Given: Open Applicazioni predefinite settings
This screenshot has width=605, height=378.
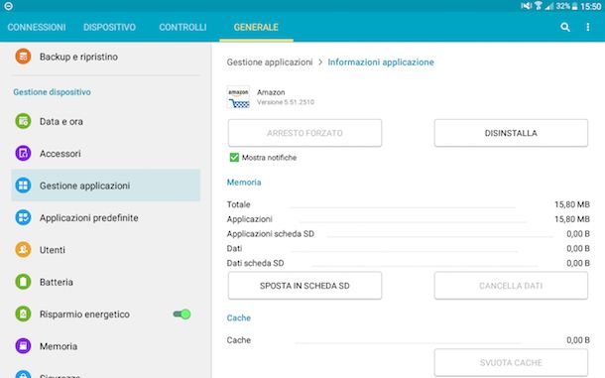Looking at the screenshot, I should (x=106, y=217).
